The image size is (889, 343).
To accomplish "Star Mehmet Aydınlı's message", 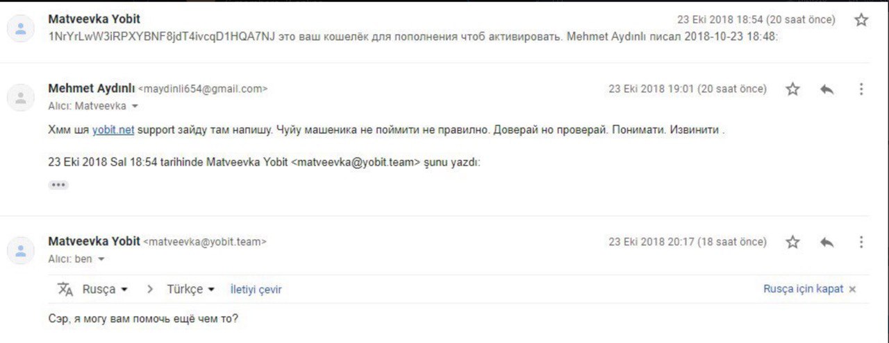I will point(792,89).
